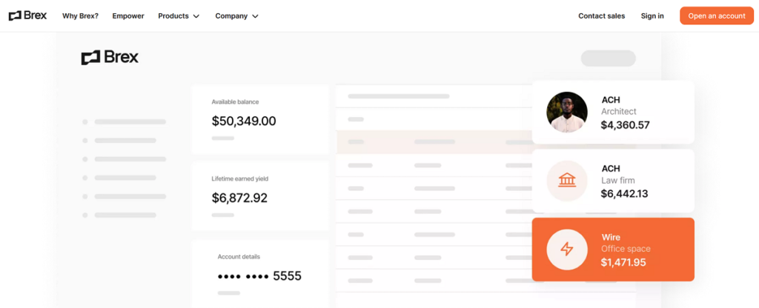The image size is (759, 308).
Task: Open the Why Brex? menu item
Action: point(80,16)
